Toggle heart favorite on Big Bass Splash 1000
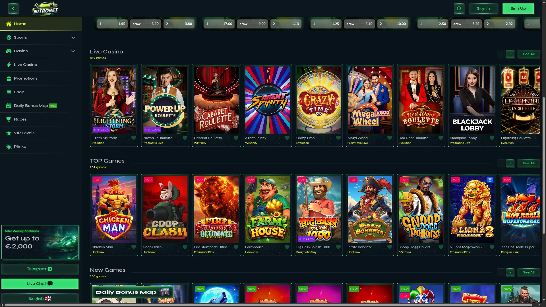Screen dimensions: 546x307 pos(338,247)
